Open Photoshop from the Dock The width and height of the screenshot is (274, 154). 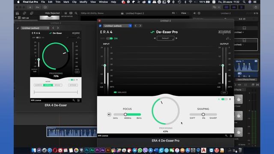click(87, 150)
